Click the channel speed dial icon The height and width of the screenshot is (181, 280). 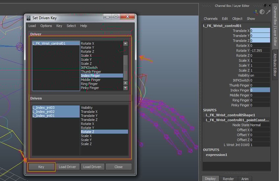pos(262,12)
